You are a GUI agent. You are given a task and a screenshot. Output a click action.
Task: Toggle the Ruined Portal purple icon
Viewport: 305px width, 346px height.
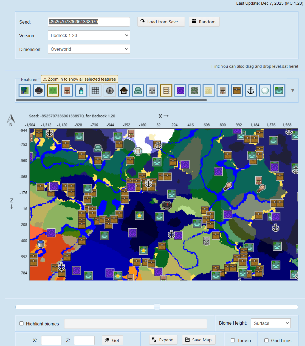click(x=180, y=90)
